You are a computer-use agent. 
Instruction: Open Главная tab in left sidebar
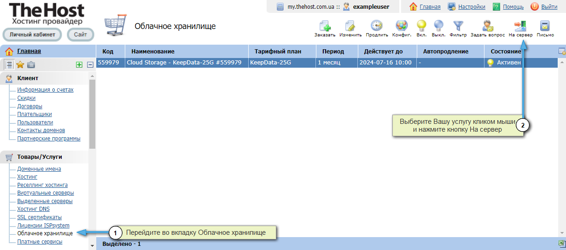(29, 51)
